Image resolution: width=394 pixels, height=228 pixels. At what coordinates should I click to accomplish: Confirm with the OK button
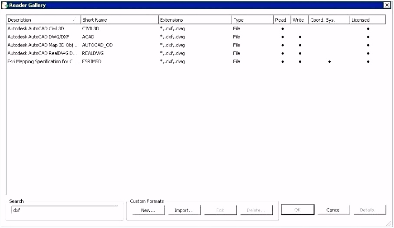coord(298,209)
